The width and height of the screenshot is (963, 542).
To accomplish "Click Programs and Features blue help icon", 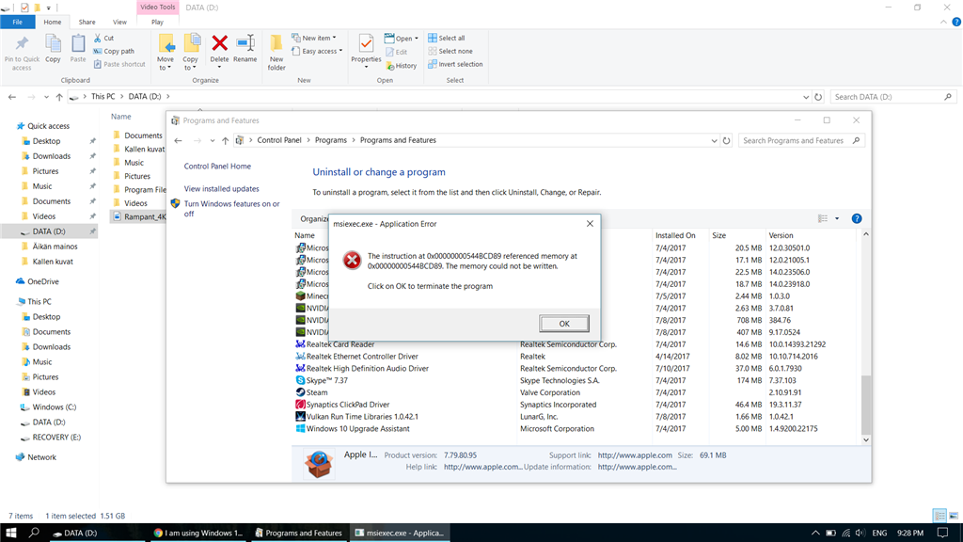I will tap(857, 218).
